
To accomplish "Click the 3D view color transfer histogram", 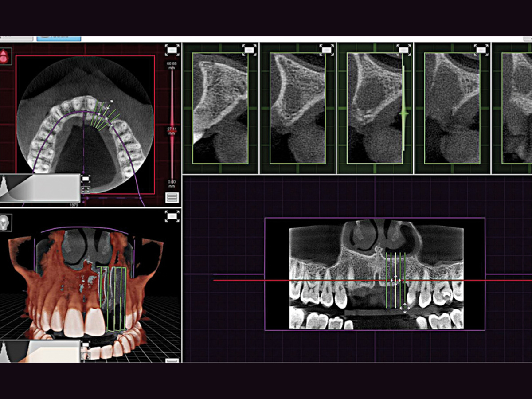I will (40, 351).
